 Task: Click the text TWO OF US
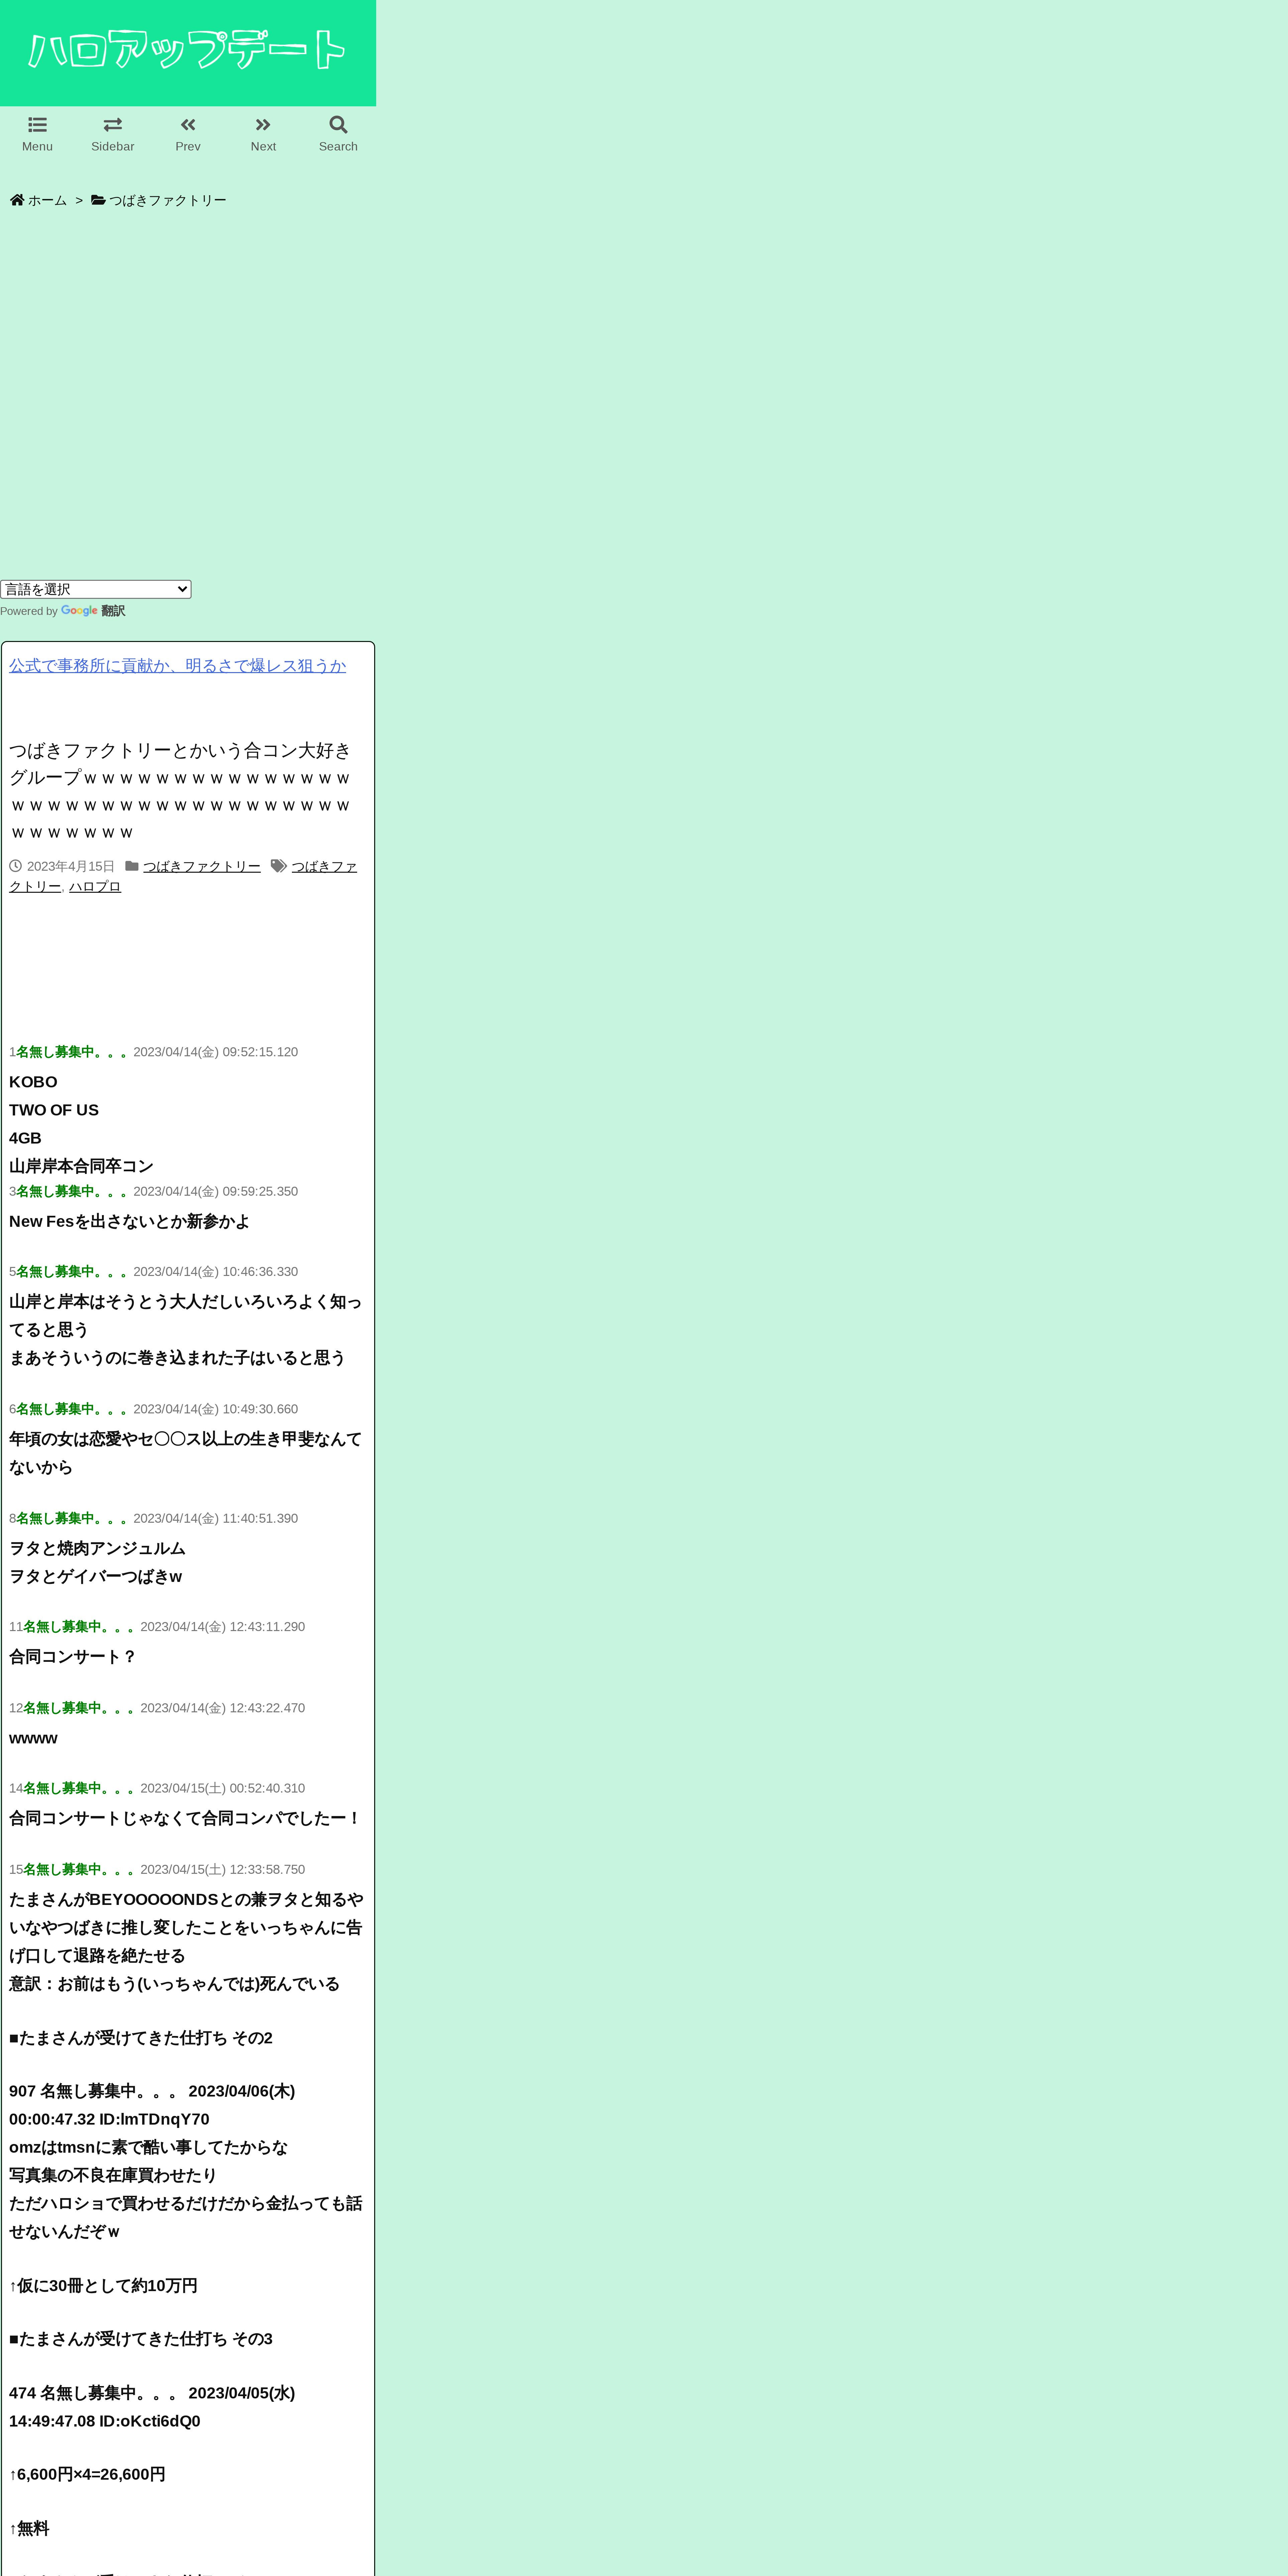pyautogui.click(x=54, y=1110)
